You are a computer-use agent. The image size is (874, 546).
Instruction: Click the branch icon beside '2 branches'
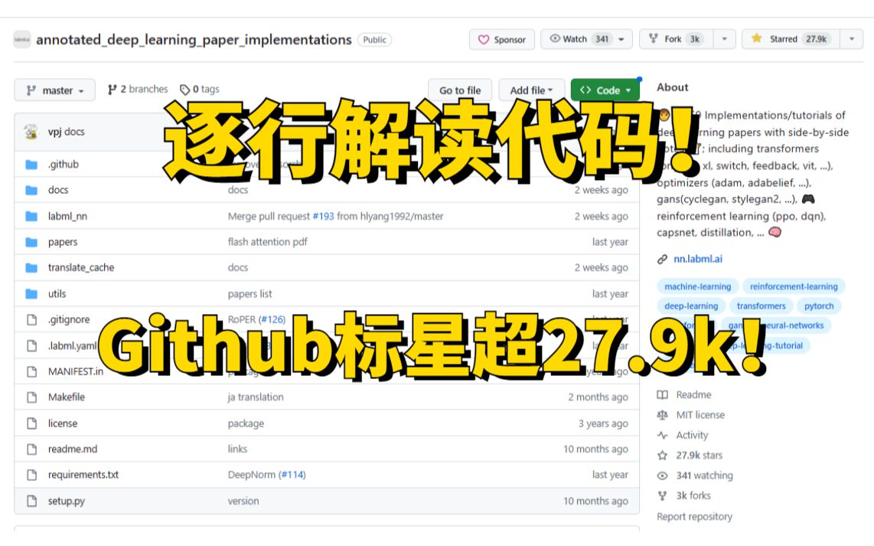113,89
